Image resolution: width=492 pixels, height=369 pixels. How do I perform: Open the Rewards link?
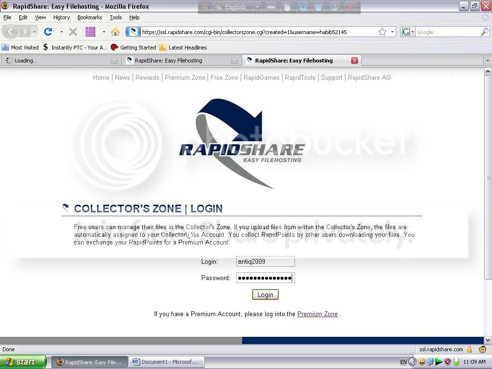148,77
